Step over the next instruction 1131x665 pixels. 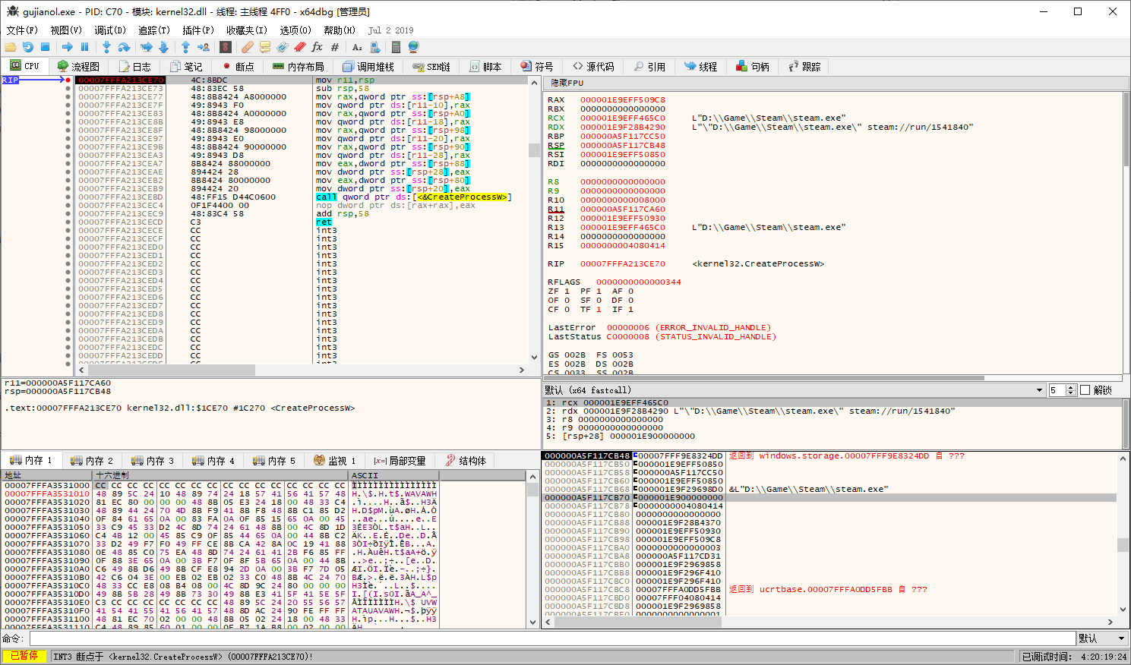(124, 47)
